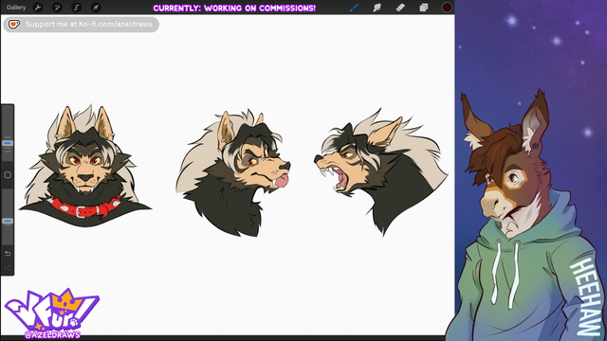Screen dimensions: 607x341
Task: Click the HEEHAW text on hoodie sleeve
Action: point(587,296)
